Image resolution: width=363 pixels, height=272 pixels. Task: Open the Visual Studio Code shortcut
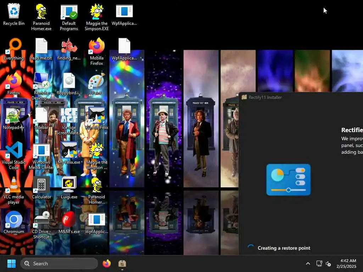14,156
